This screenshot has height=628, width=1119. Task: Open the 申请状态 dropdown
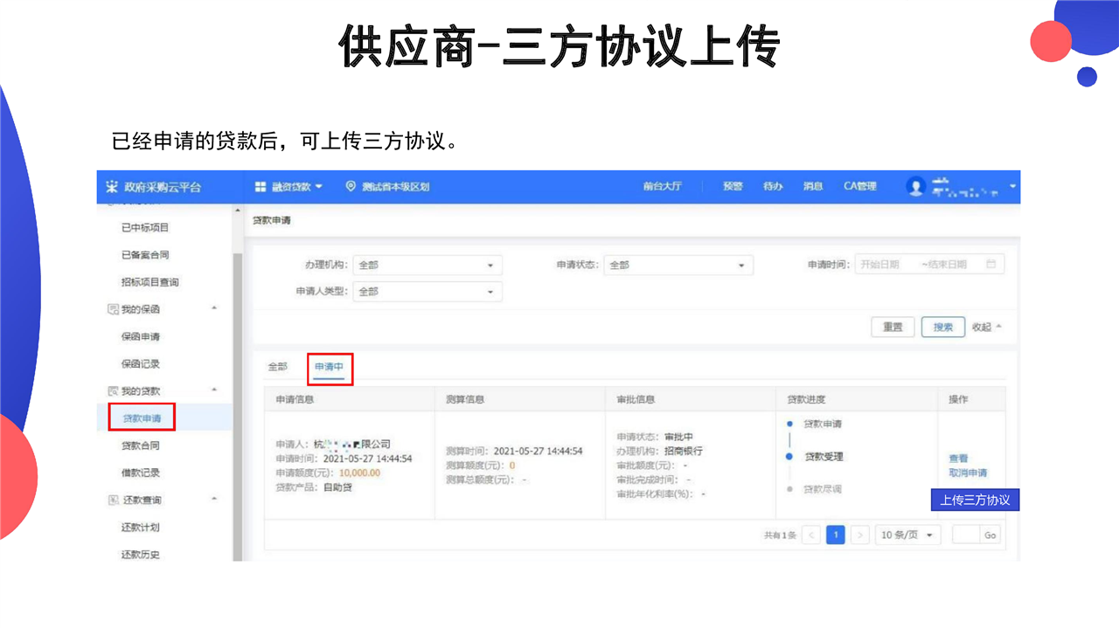click(x=678, y=265)
